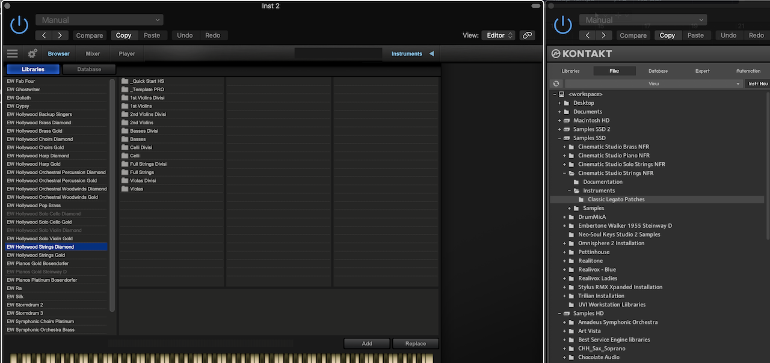Viewport: 770px width, 363px height.
Task: Switch to Kontakt's Database tab
Action: click(x=658, y=71)
